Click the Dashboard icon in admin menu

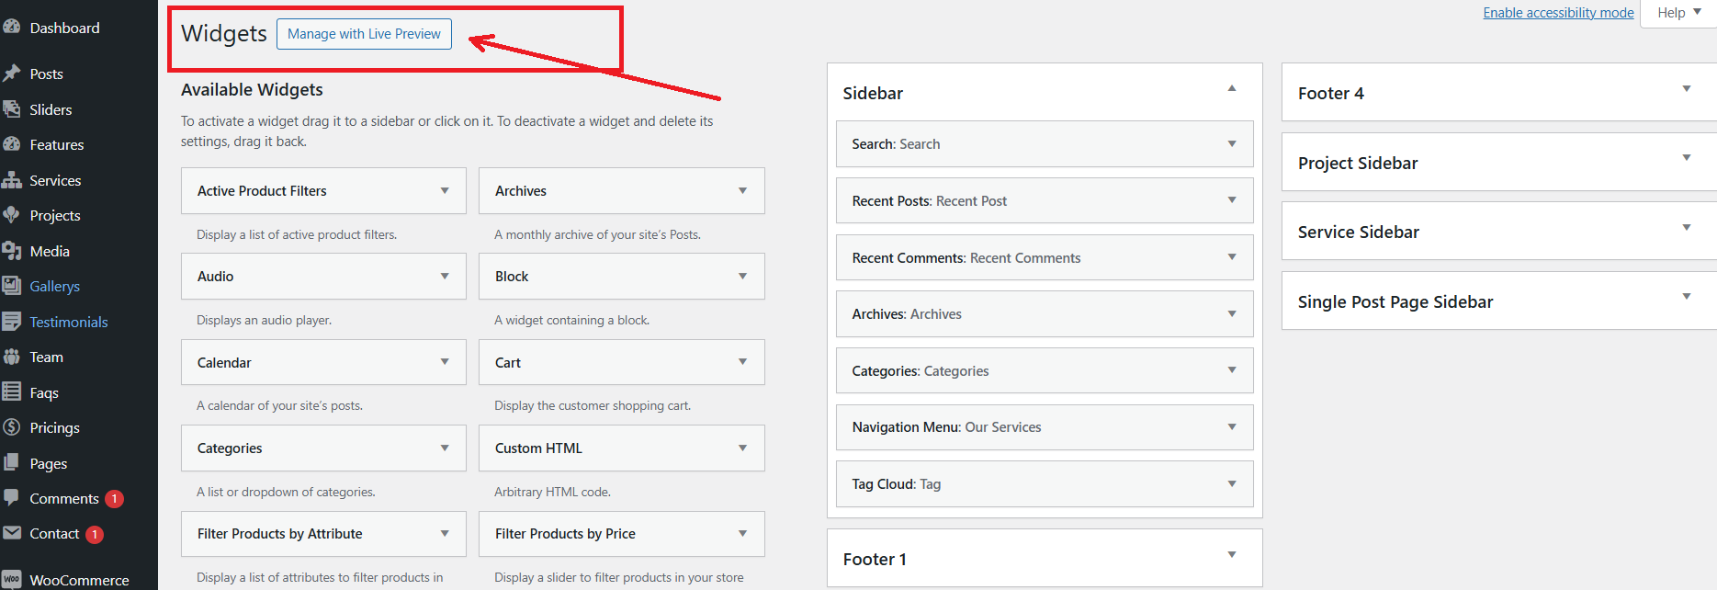coord(12,28)
